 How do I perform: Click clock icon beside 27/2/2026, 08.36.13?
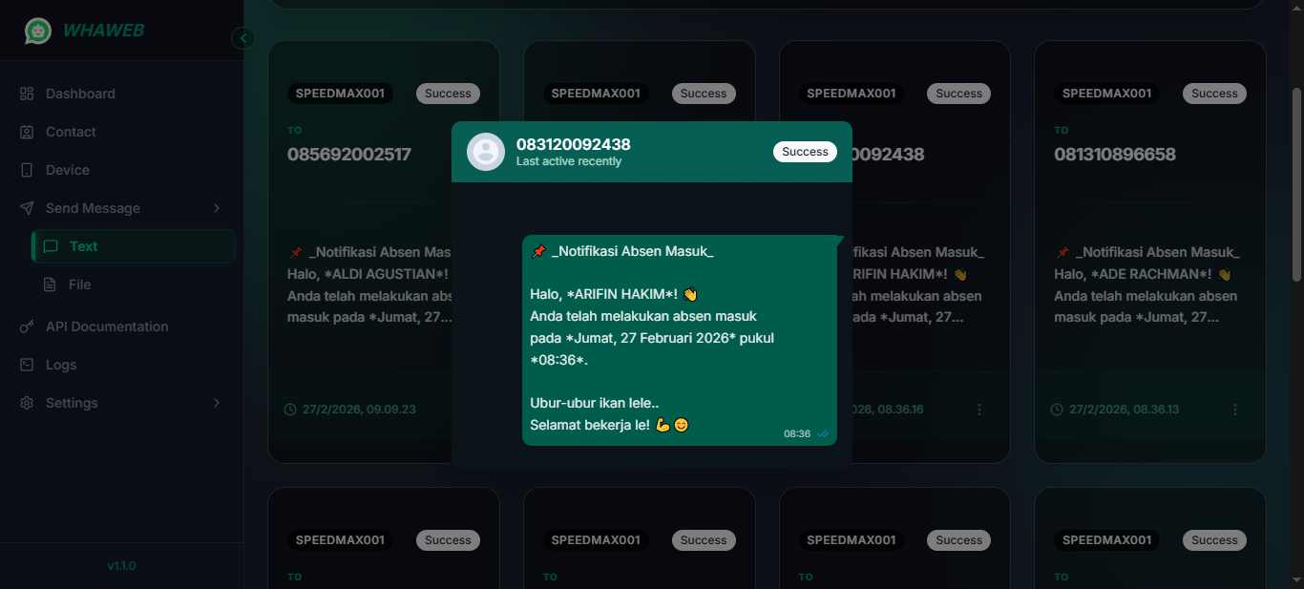[1057, 410]
